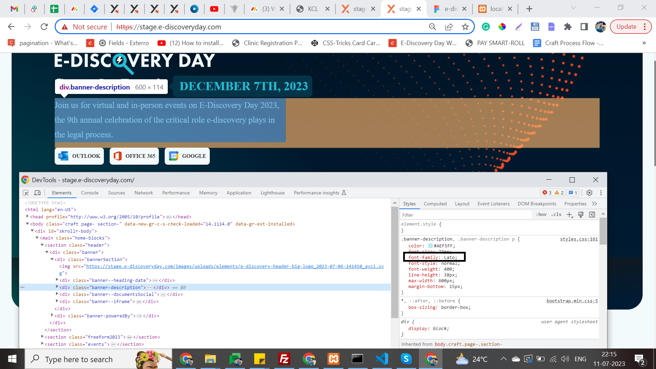Expand the section freeform2023 node
Image resolution: width=656 pixels, height=369 pixels.
42,337
